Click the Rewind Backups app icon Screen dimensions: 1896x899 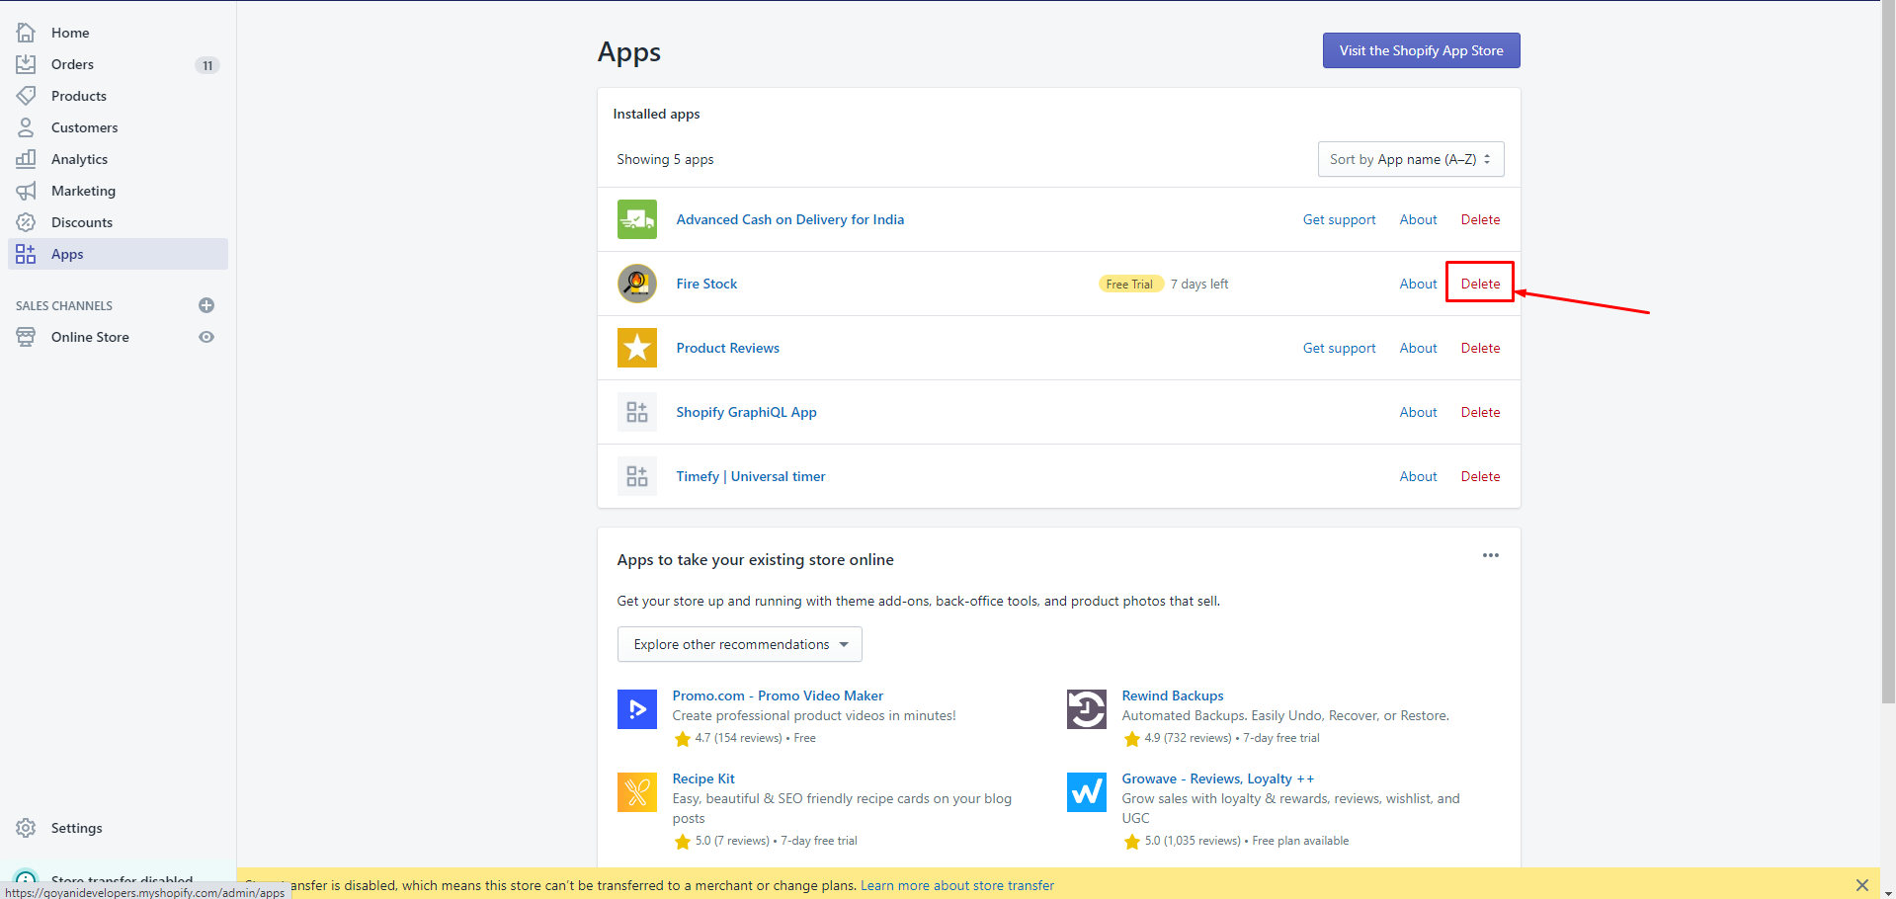(x=1087, y=709)
